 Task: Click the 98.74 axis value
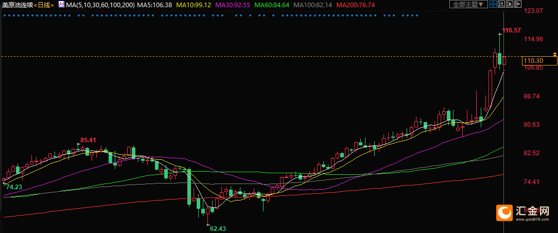click(x=532, y=96)
